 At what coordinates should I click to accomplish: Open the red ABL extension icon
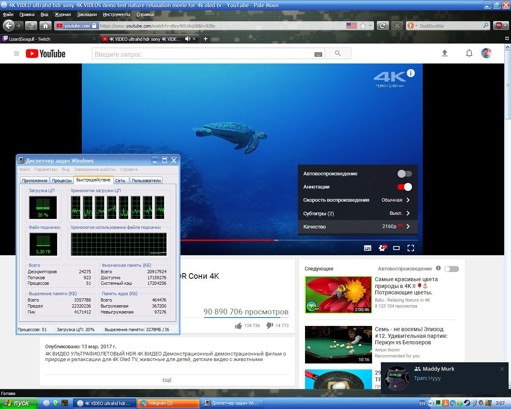pos(499,26)
